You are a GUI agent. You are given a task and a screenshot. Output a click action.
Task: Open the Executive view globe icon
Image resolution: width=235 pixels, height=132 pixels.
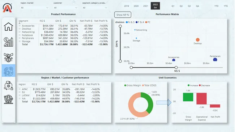pyautogui.click(x=9, y=99)
